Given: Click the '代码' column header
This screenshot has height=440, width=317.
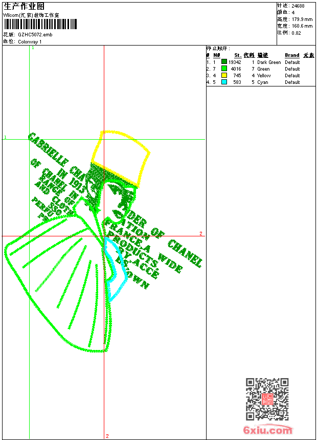Looking at the screenshot, I should tap(249, 55).
